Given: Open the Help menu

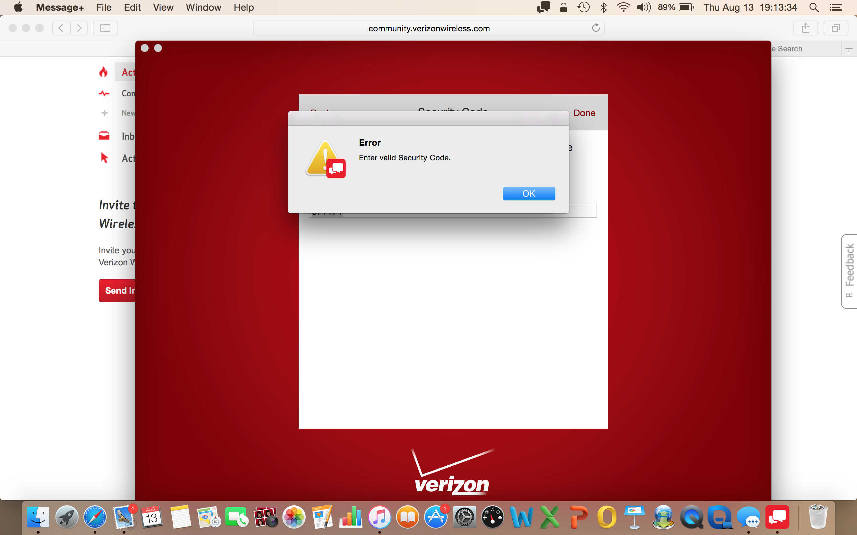Looking at the screenshot, I should [x=244, y=7].
